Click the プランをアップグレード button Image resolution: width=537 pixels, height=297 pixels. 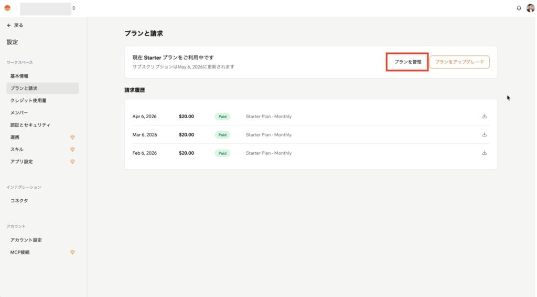[x=459, y=62]
